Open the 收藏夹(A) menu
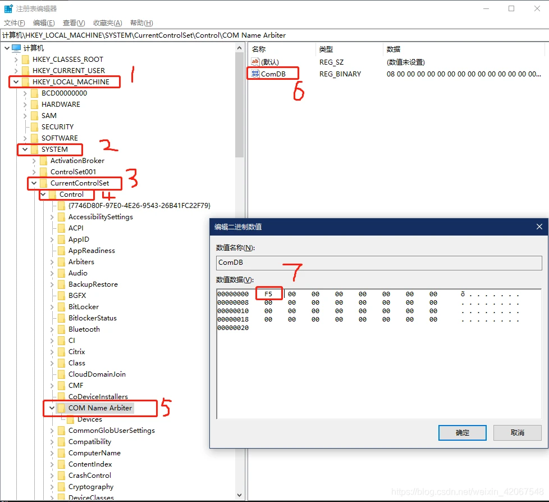 coord(107,23)
